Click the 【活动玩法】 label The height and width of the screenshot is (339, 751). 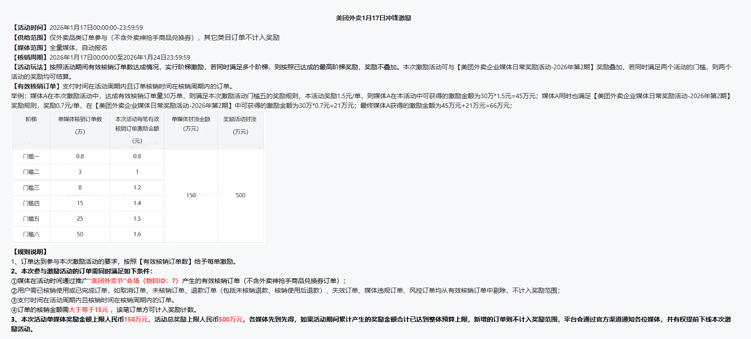tap(30, 67)
